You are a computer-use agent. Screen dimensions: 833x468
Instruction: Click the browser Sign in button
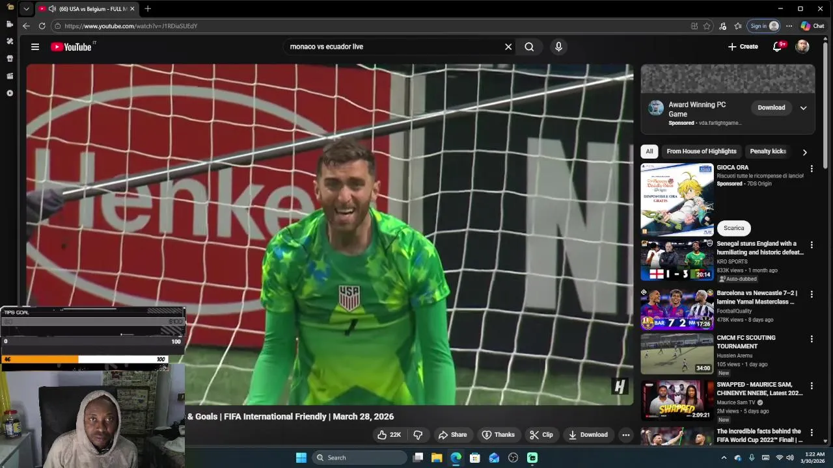[763, 26]
